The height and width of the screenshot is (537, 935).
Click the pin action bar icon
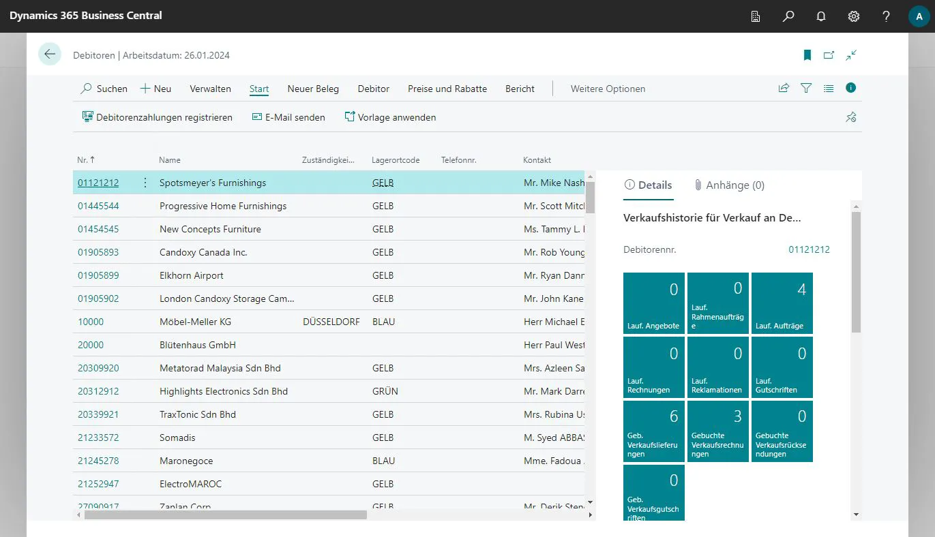(851, 117)
